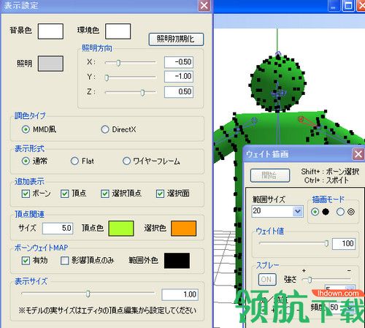Select the 通常 display mode radio
Screen dimensions: 365x328
tap(26, 161)
